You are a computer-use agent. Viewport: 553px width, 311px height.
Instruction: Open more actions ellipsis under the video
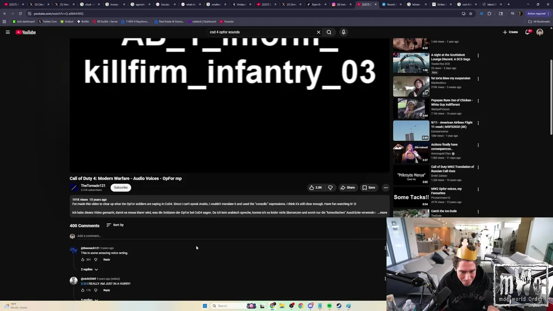pos(385,187)
